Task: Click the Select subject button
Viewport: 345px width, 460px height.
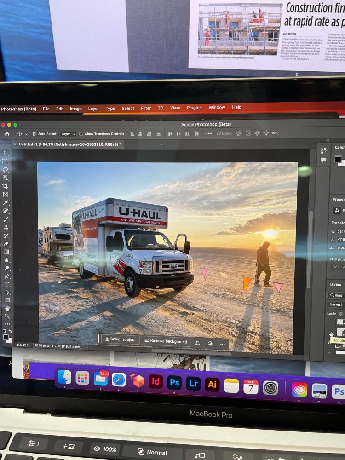Action: (x=120, y=339)
